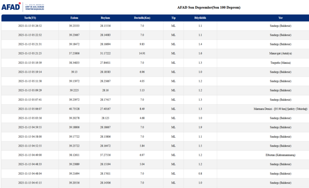
Task: Select the Boylam column header
Action: [x=105, y=18]
